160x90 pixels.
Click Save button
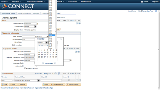coord(5,84)
